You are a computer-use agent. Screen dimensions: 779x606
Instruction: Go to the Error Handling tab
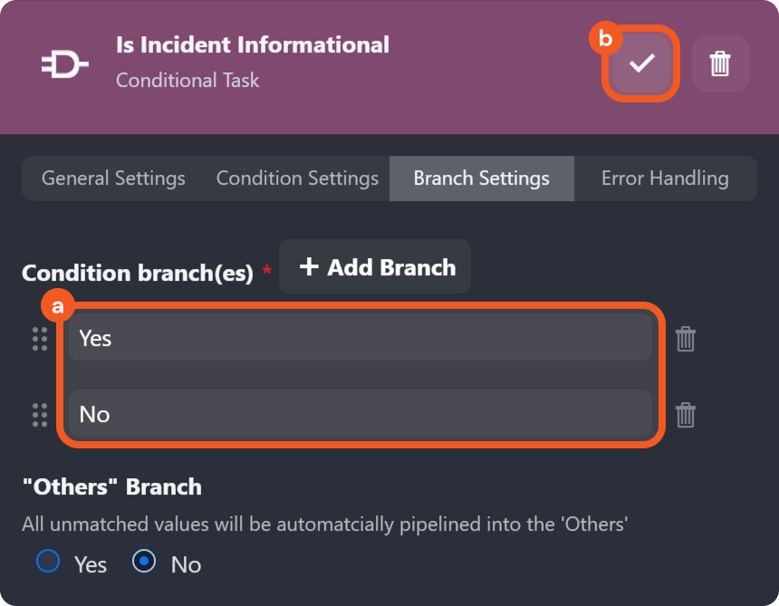665,178
